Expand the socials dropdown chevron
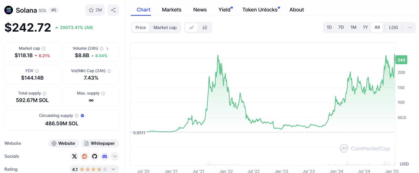This screenshot has width=419, height=173. click(x=114, y=156)
